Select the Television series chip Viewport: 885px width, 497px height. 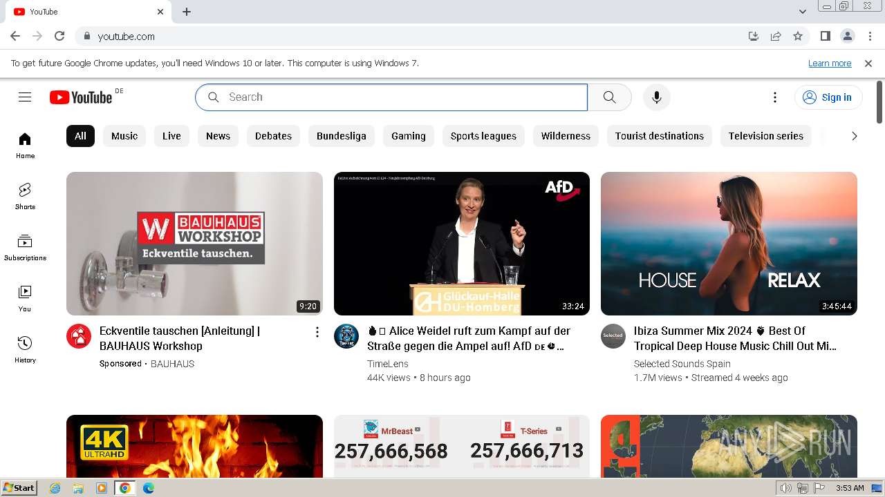(x=766, y=136)
